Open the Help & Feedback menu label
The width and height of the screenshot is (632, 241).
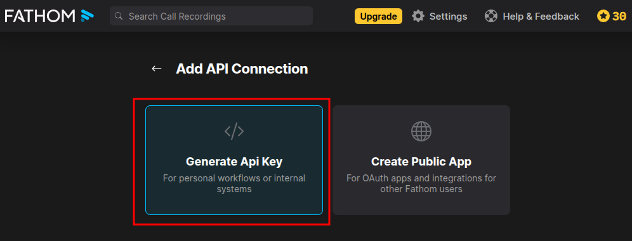tap(541, 16)
